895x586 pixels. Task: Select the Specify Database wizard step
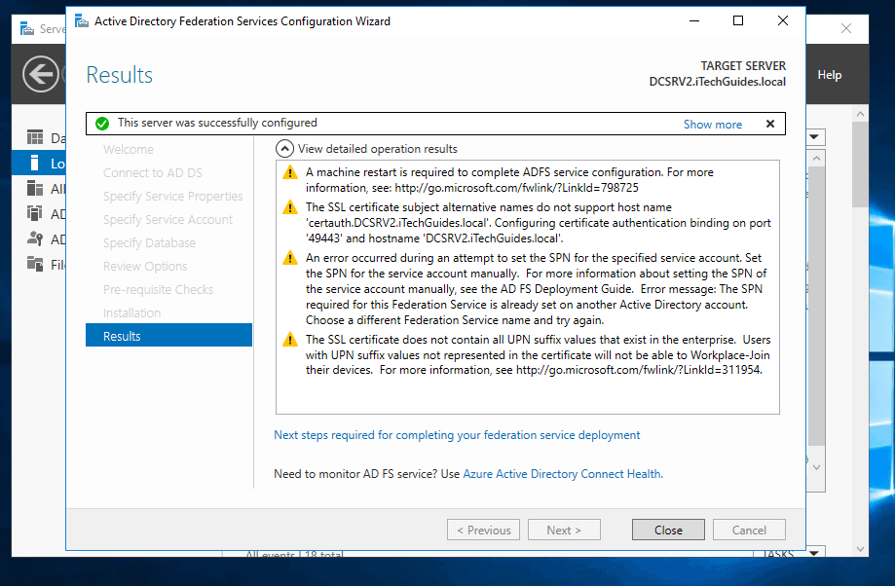(x=149, y=242)
